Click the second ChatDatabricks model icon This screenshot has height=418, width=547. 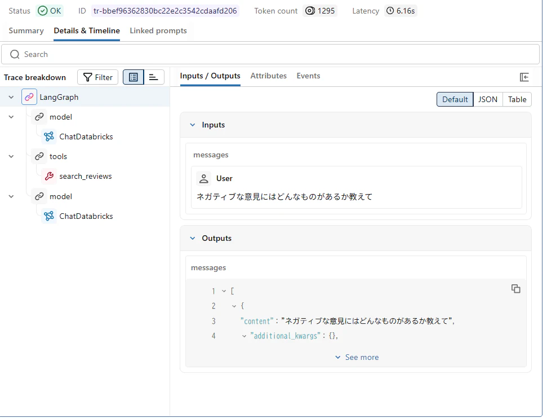tap(49, 216)
